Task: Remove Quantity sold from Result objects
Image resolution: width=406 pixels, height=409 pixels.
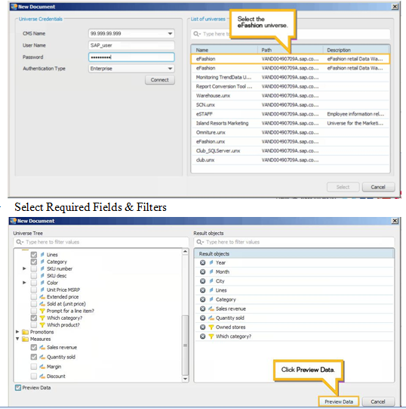Action: click(x=202, y=318)
